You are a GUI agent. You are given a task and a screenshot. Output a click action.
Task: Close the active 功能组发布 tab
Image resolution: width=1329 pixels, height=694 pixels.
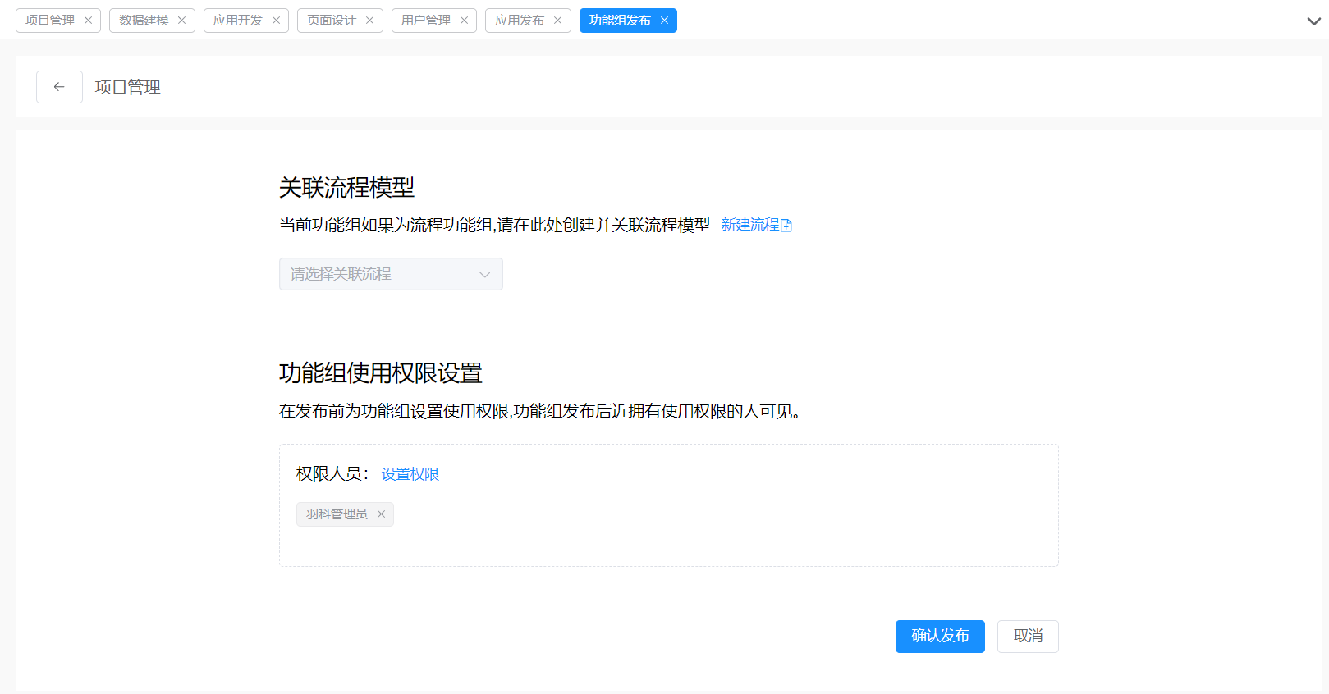664,21
